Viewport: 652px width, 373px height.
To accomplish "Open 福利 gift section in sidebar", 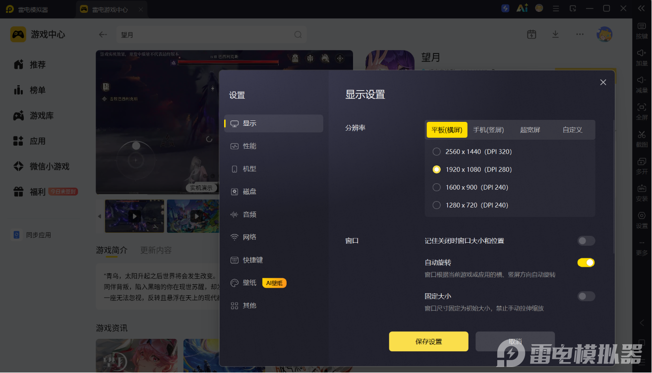I will tap(30, 192).
